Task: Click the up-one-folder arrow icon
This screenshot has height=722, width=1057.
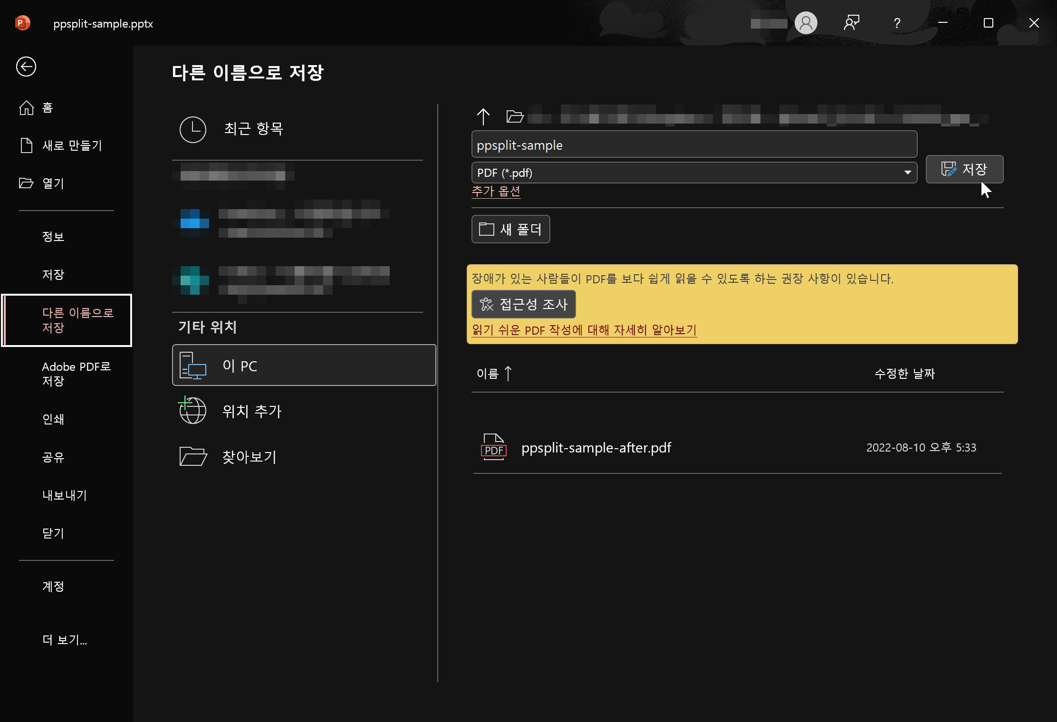Action: coord(483,116)
